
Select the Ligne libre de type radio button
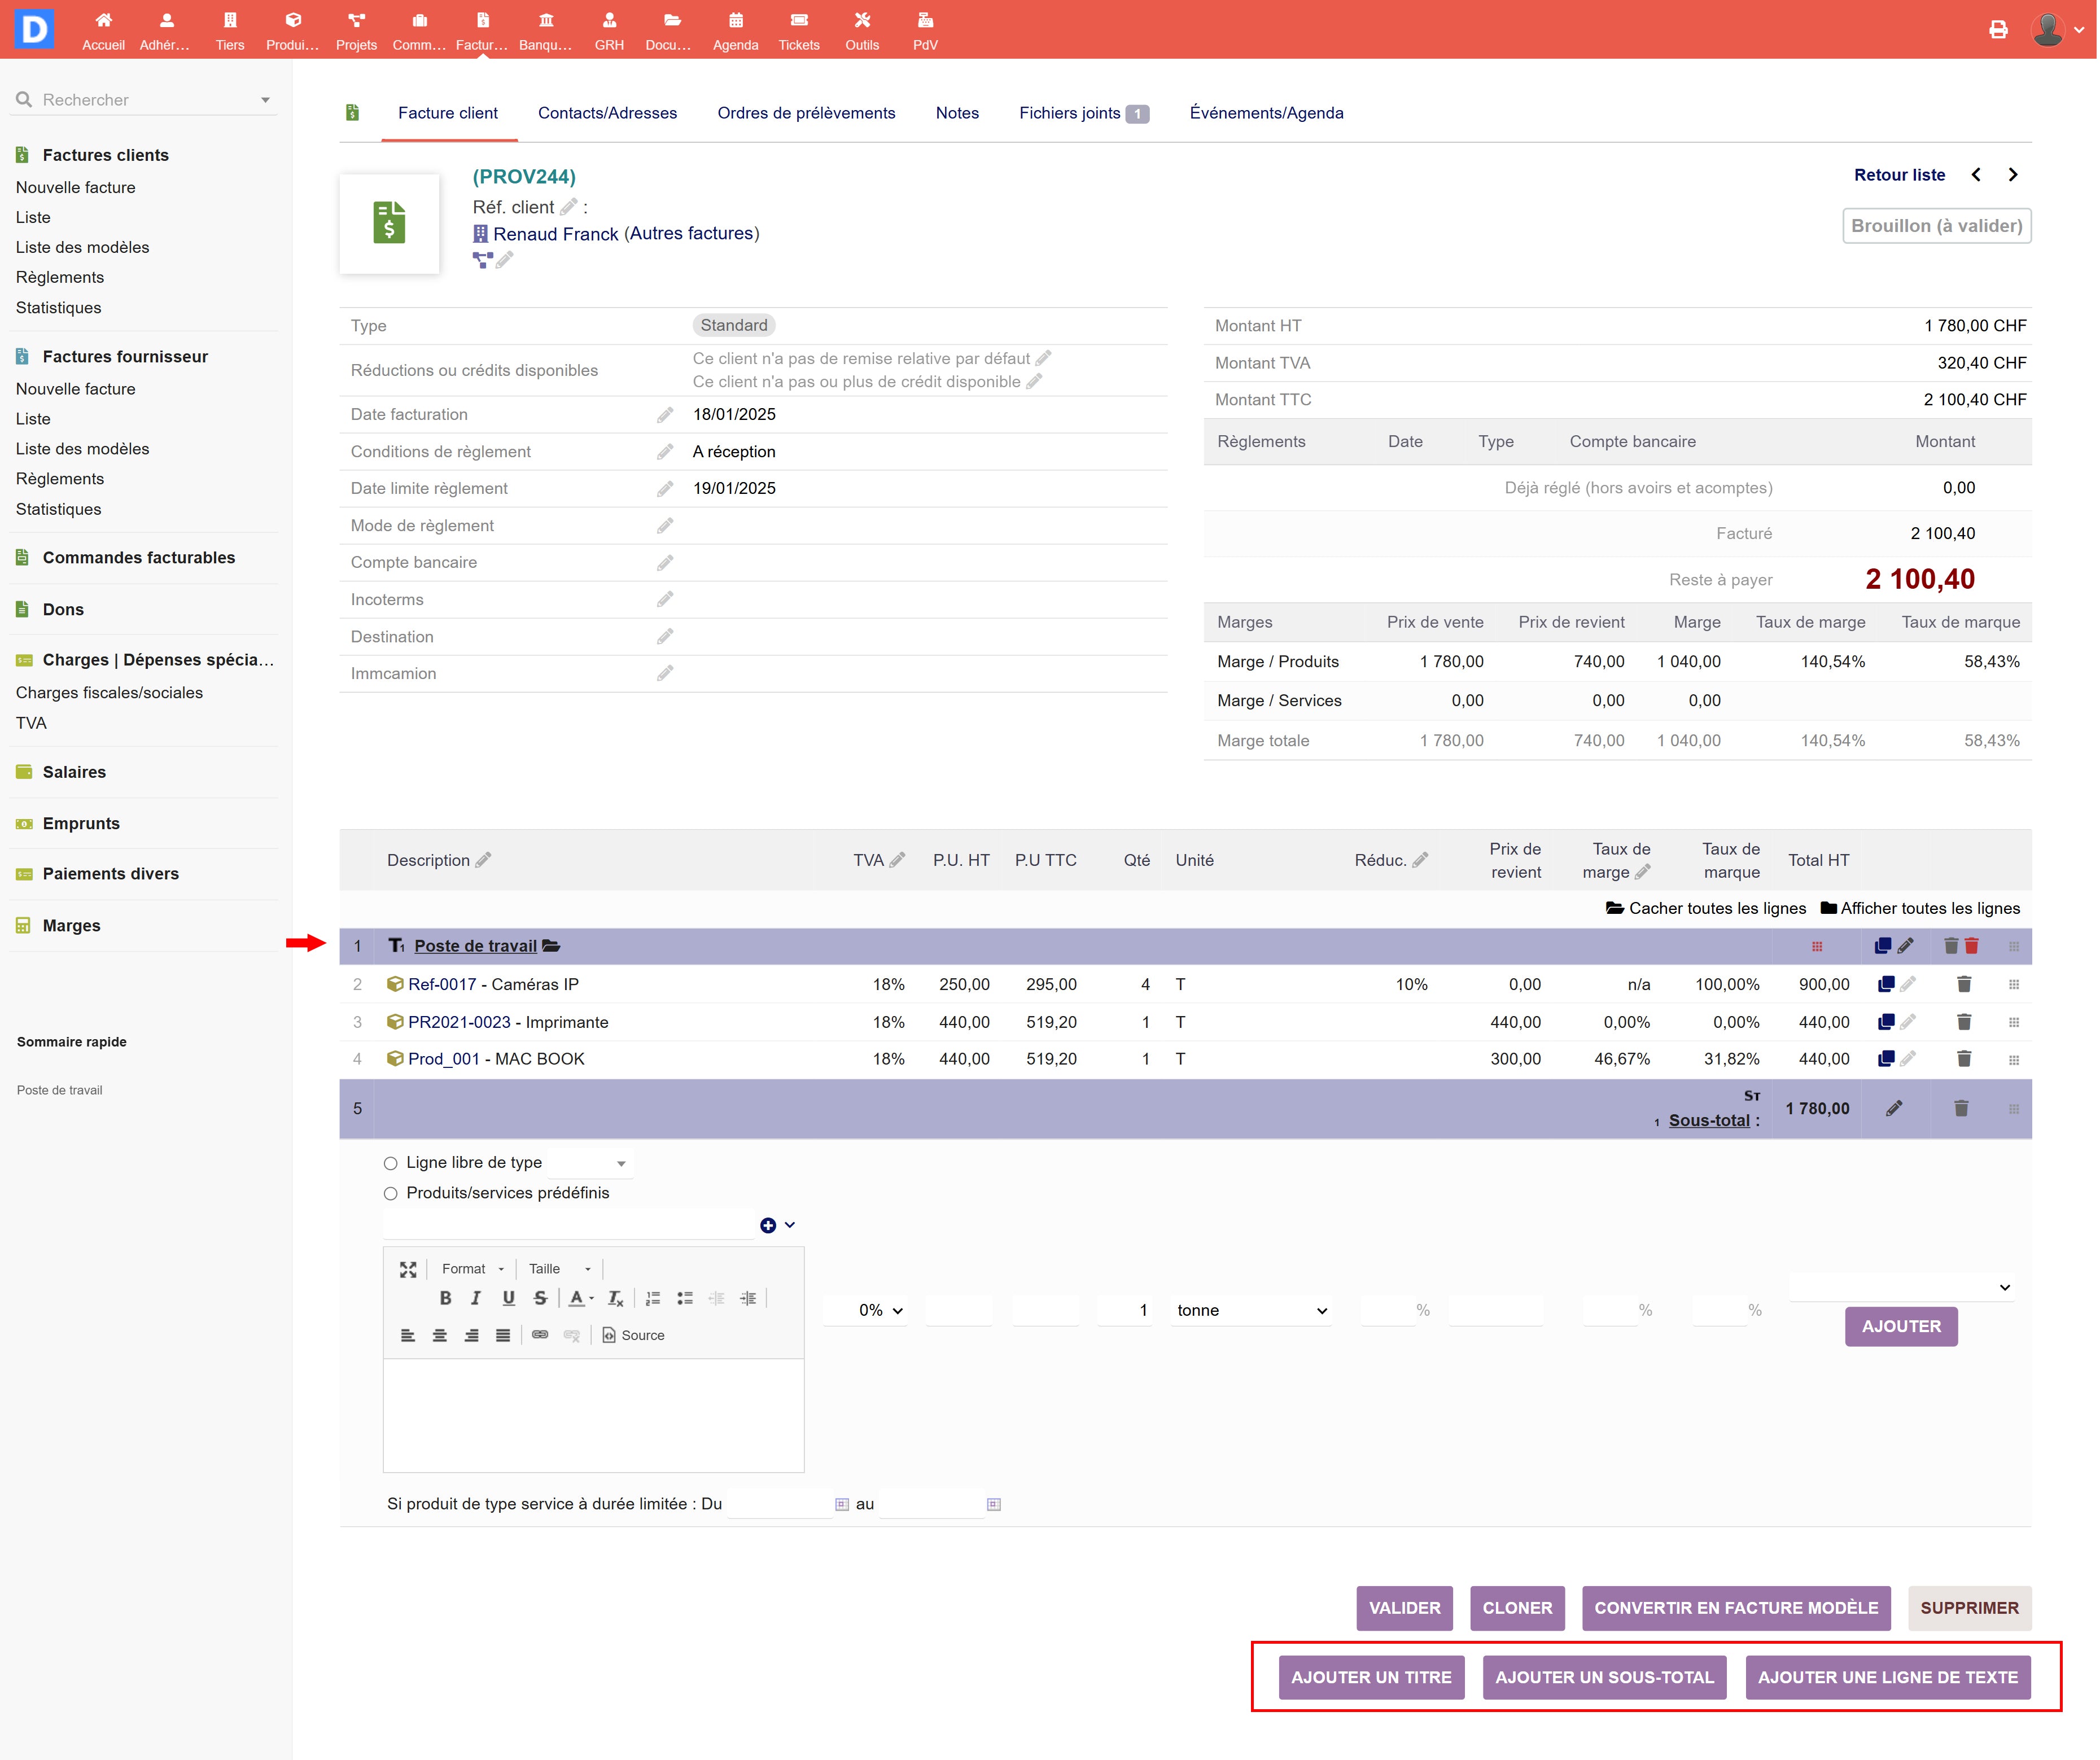391,1163
